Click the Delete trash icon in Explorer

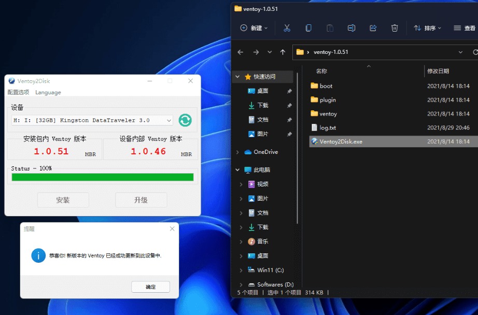coord(395,28)
